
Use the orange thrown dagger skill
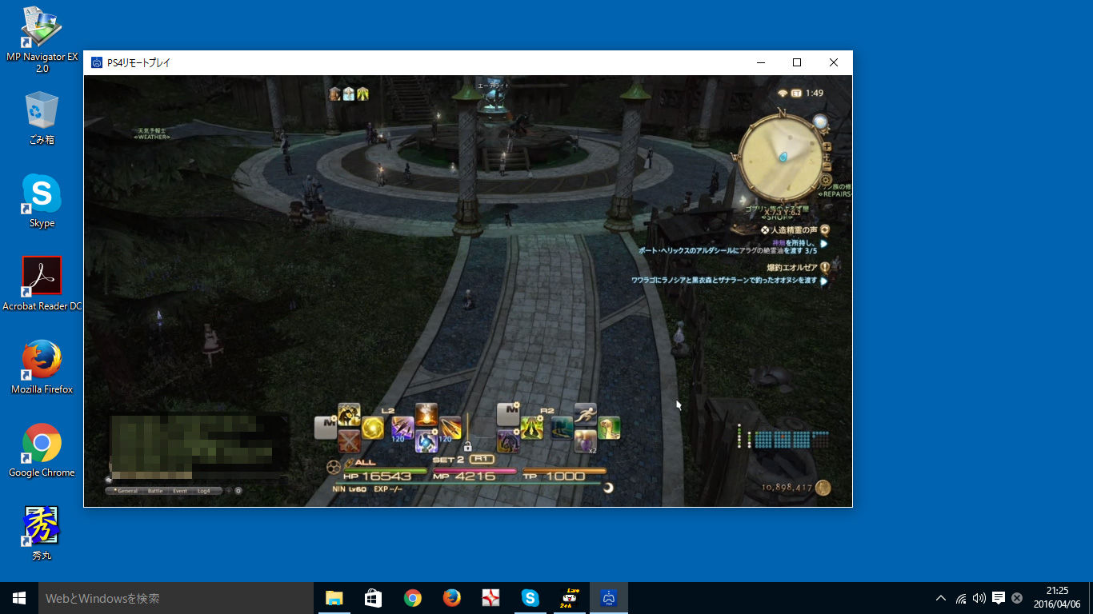[x=450, y=428]
